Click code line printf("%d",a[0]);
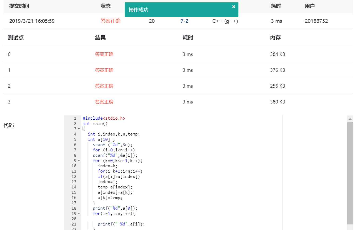Viewport: 359px width, 230px height. click(115, 208)
